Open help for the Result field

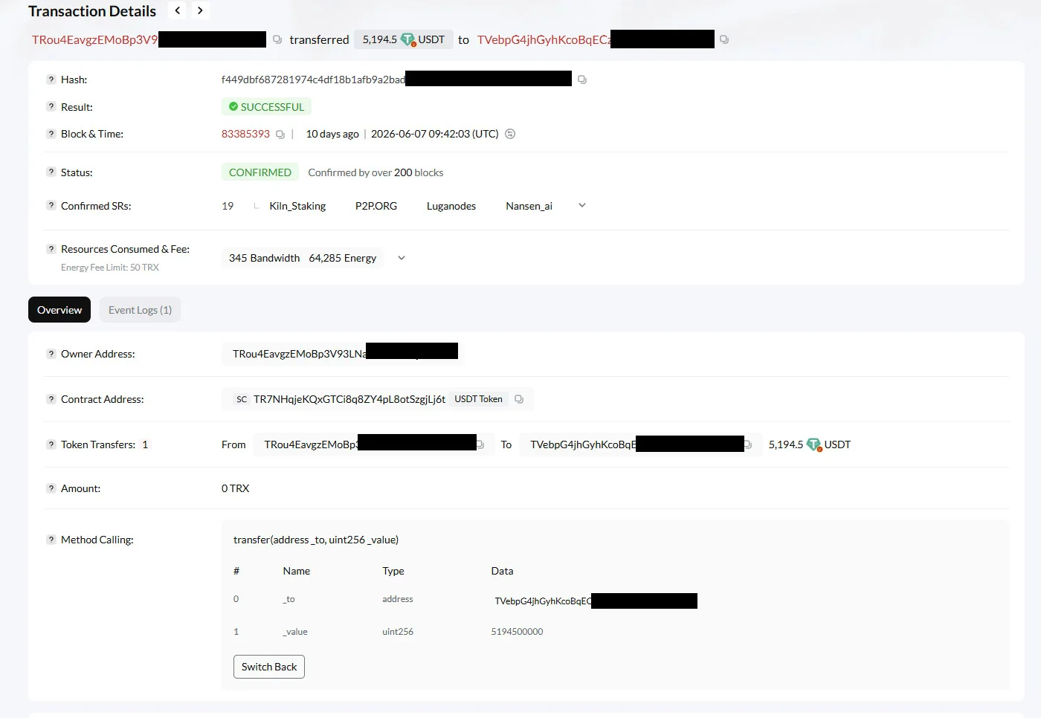point(51,106)
